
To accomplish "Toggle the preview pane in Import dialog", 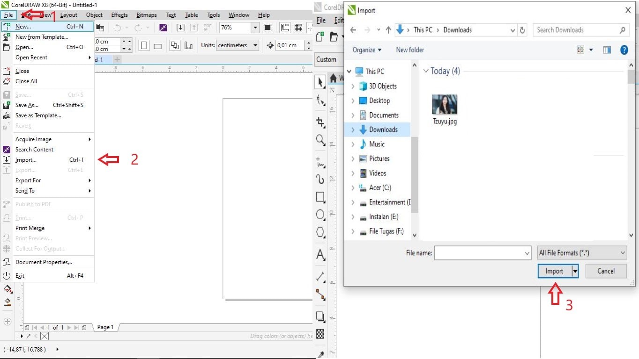I will pyautogui.click(x=607, y=50).
